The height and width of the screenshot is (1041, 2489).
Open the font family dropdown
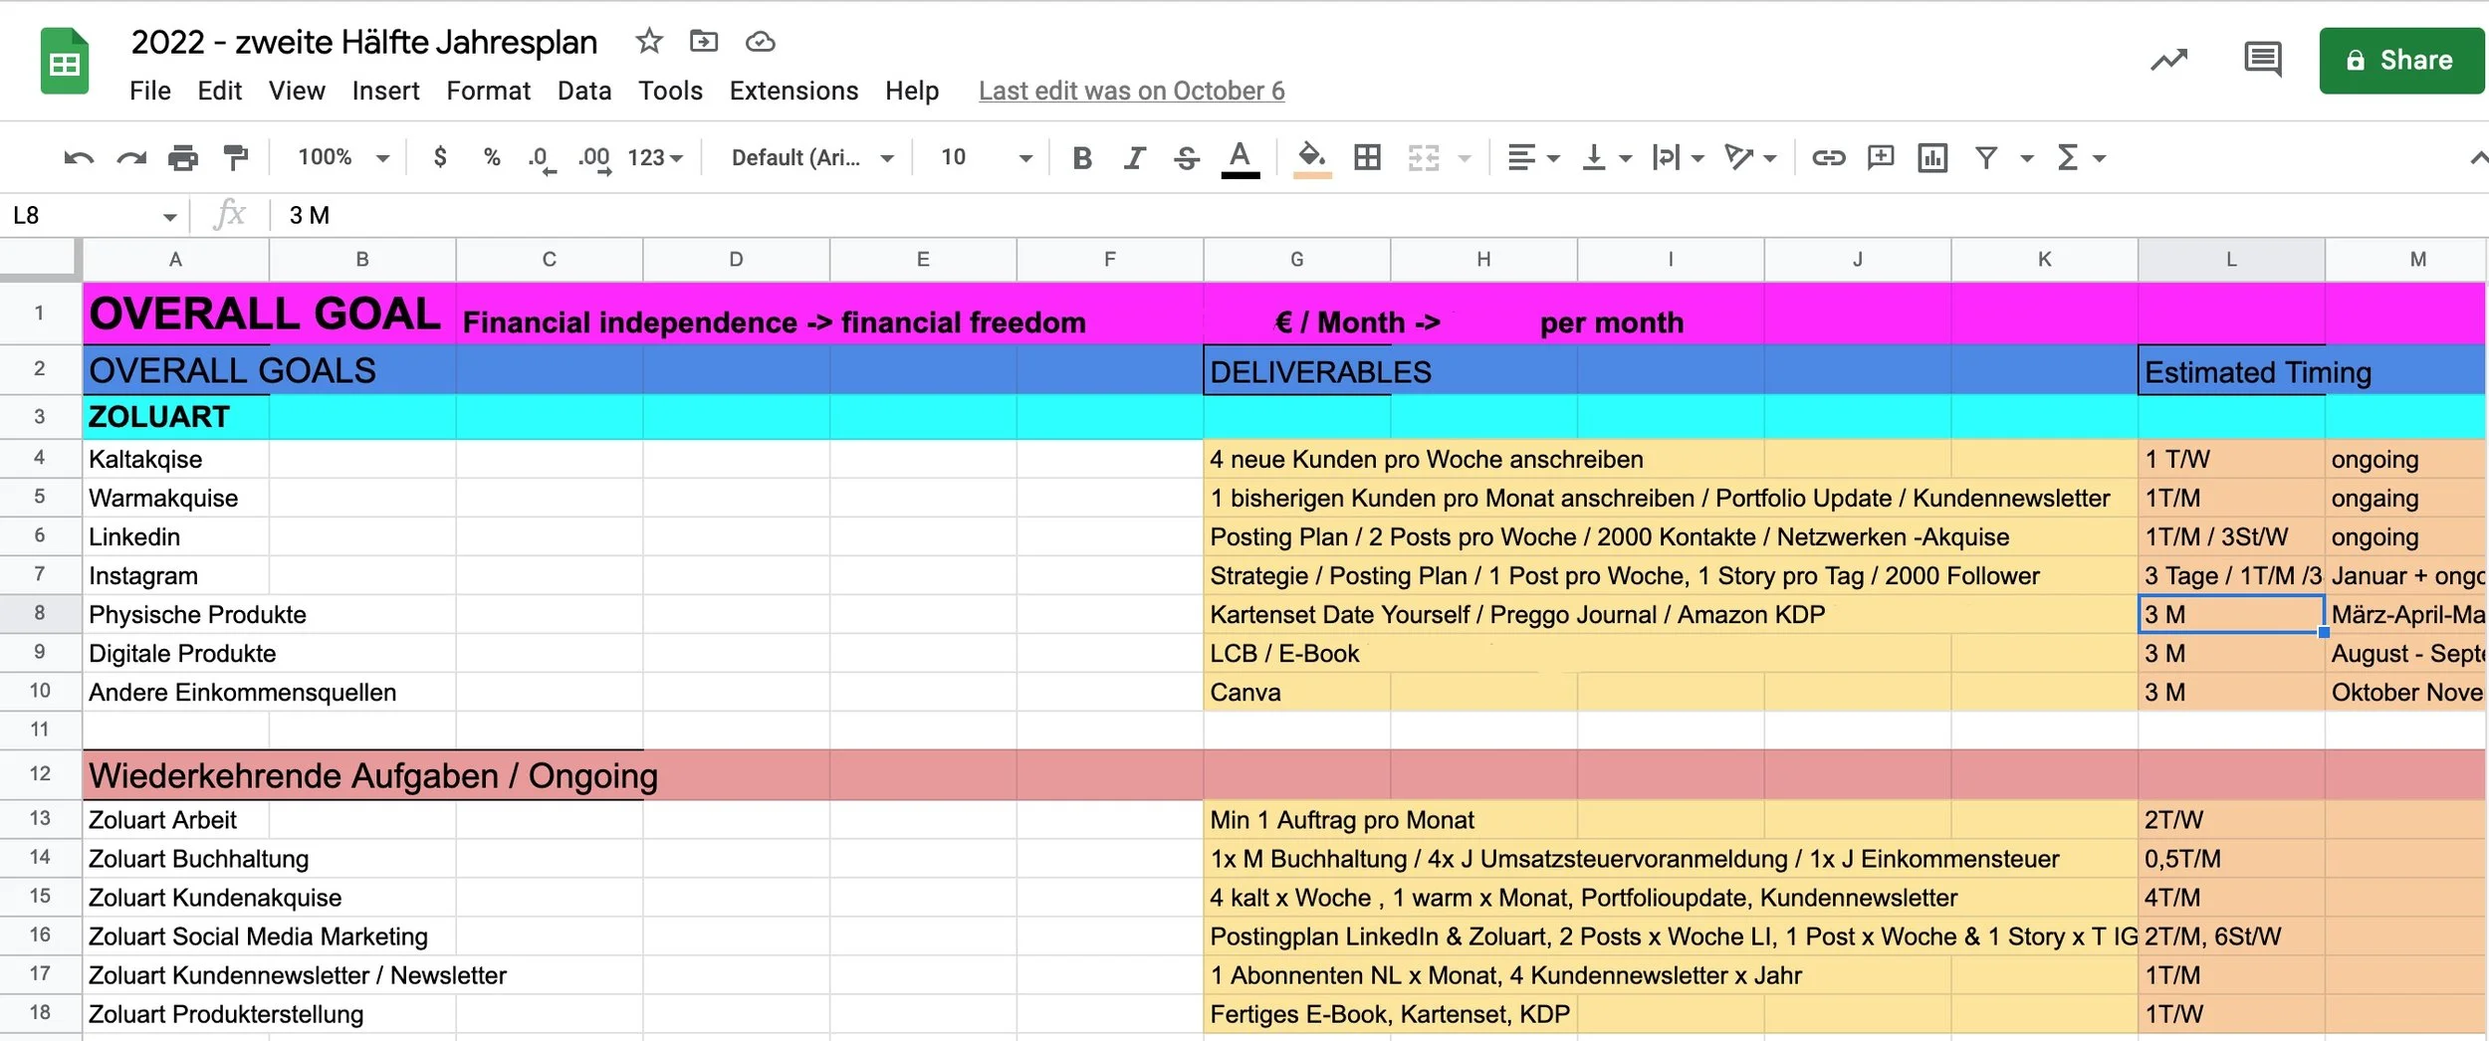click(812, 157)
